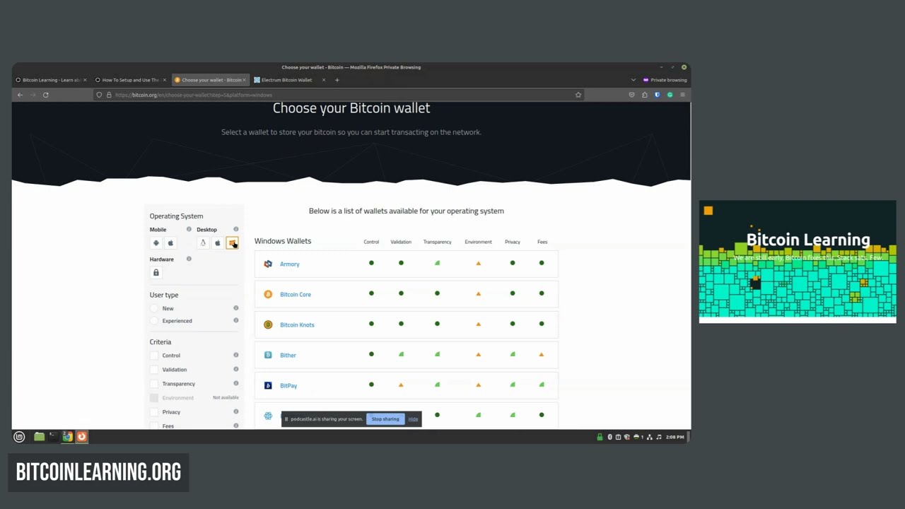Viewport: 905px width, 509px height.
Task: Select the Apple iOS mobile icon
Action: 170,243
